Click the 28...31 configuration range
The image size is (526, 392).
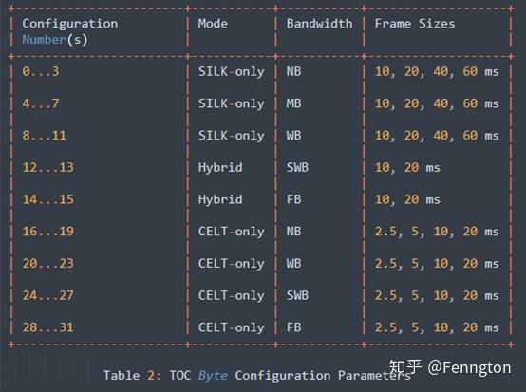point(48,327)
